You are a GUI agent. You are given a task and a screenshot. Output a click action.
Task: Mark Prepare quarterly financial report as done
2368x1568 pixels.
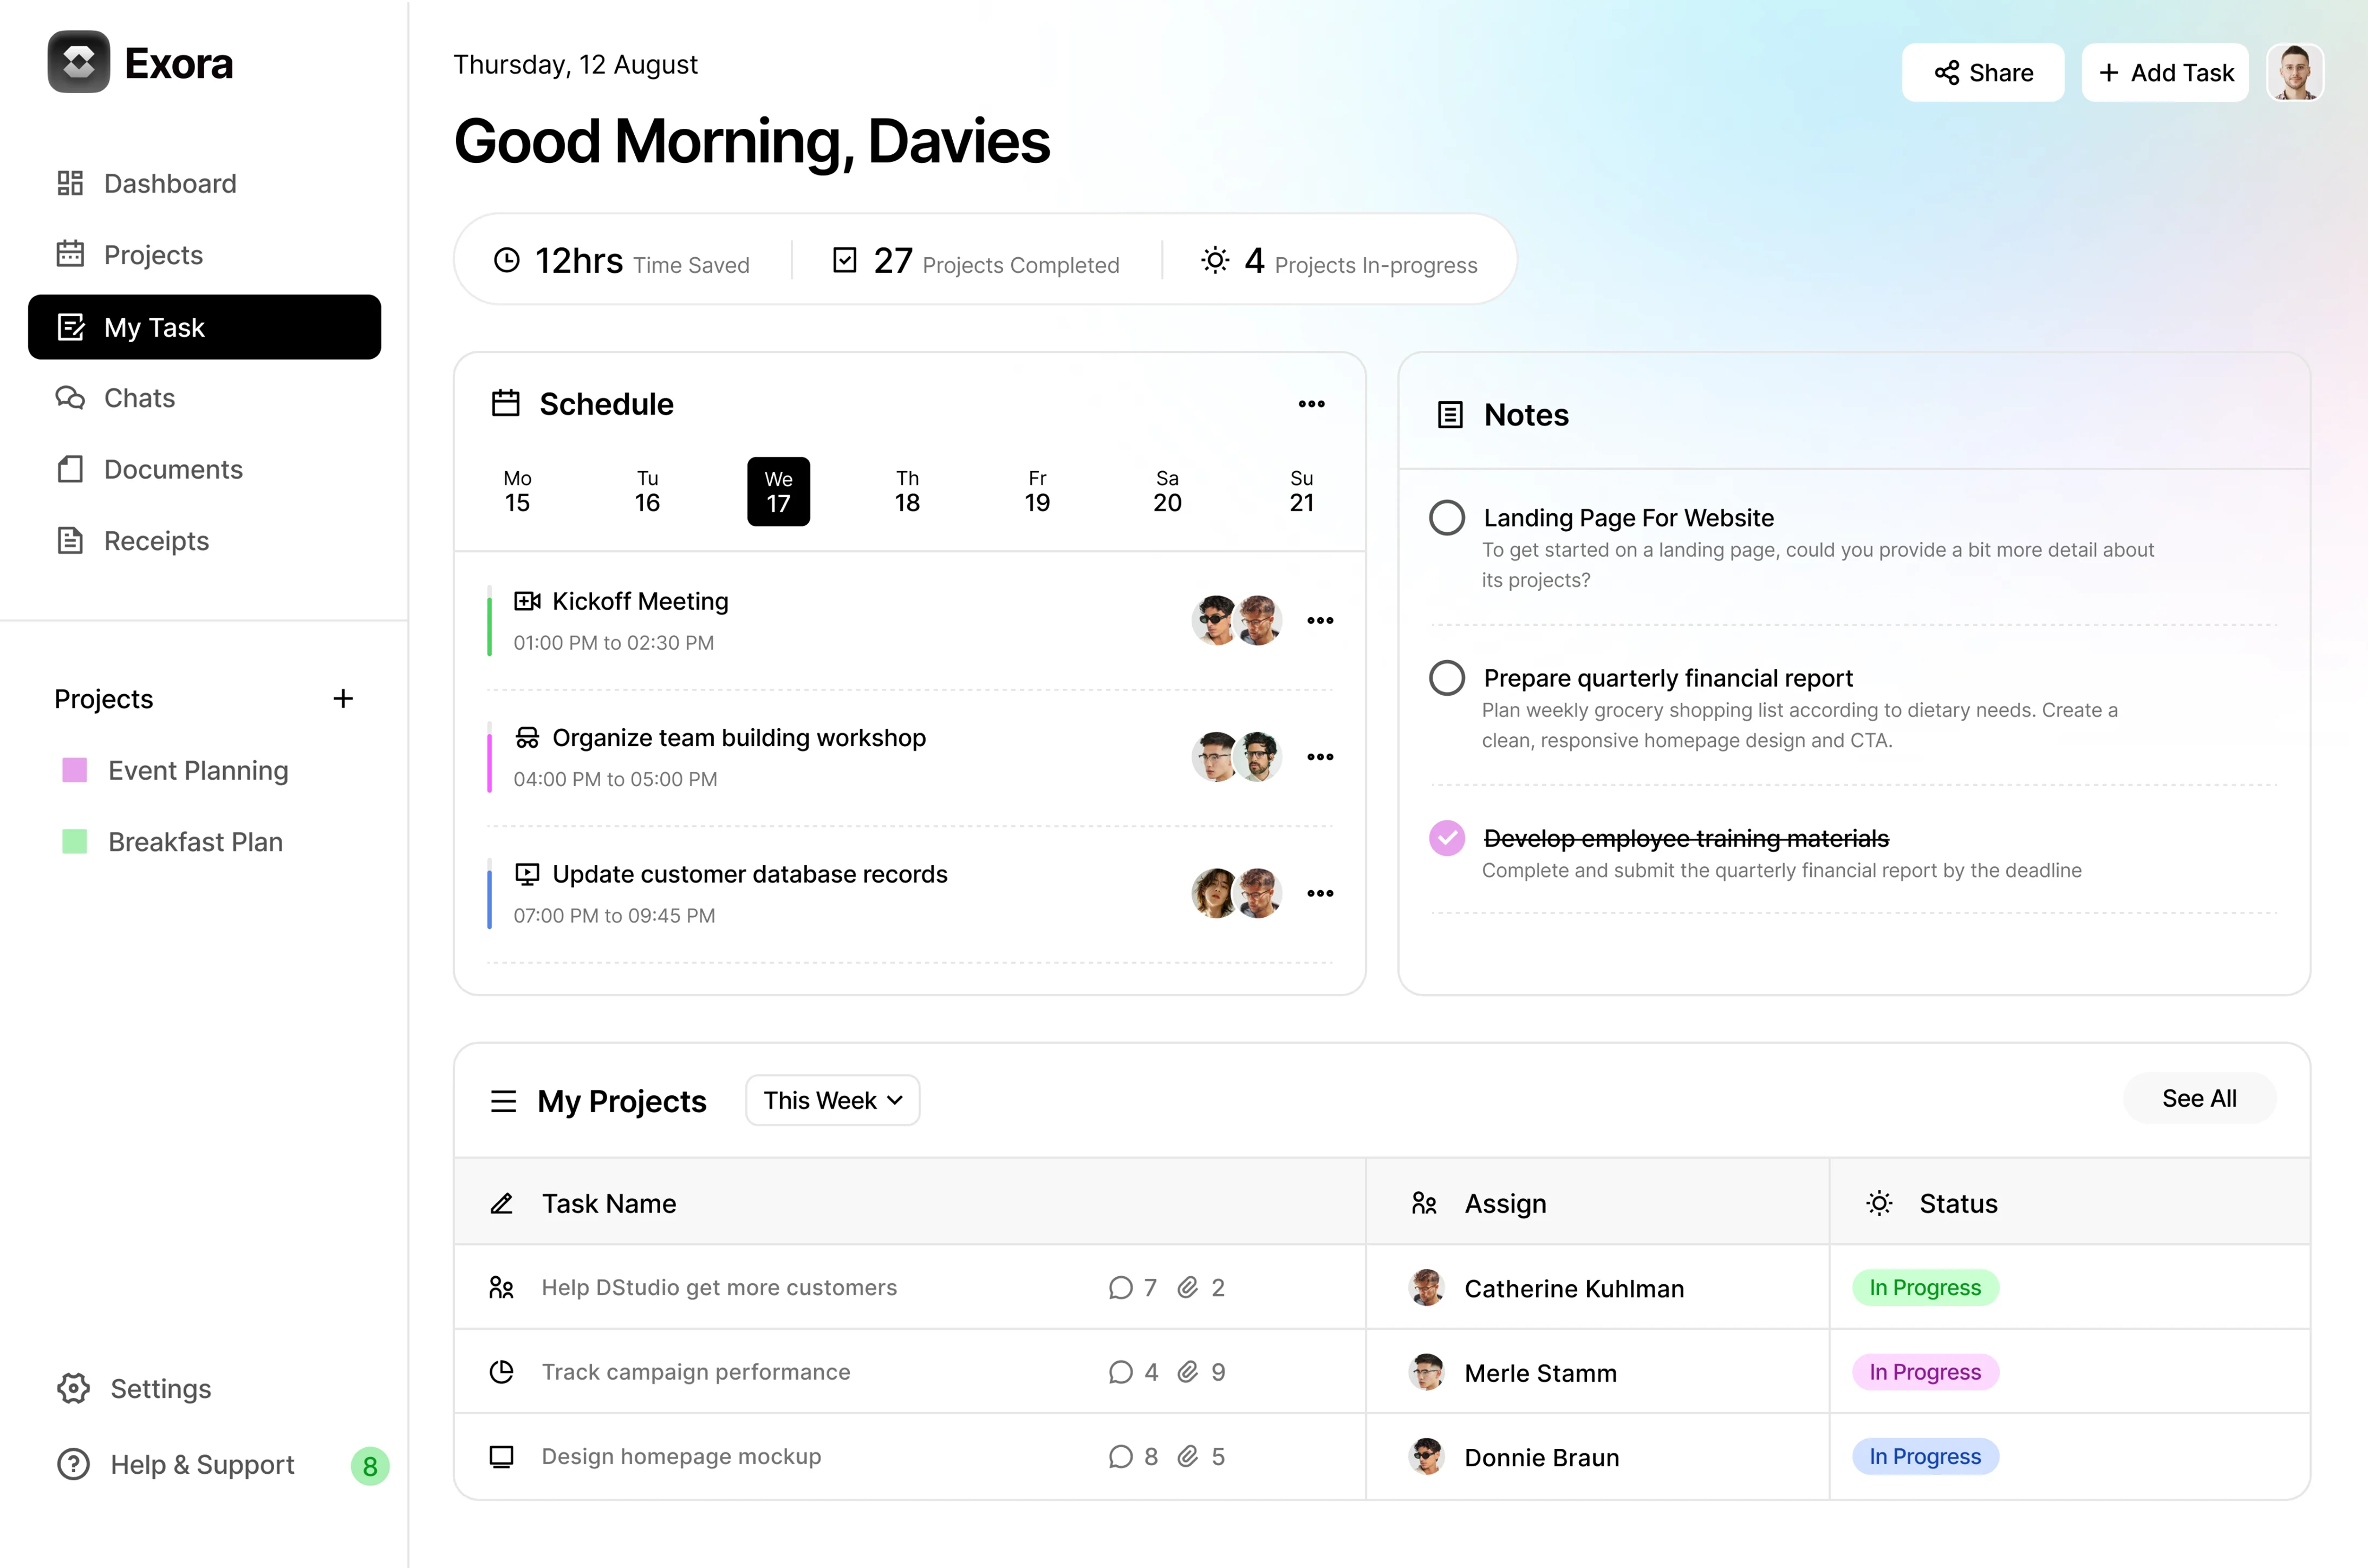coord(1447,678)
